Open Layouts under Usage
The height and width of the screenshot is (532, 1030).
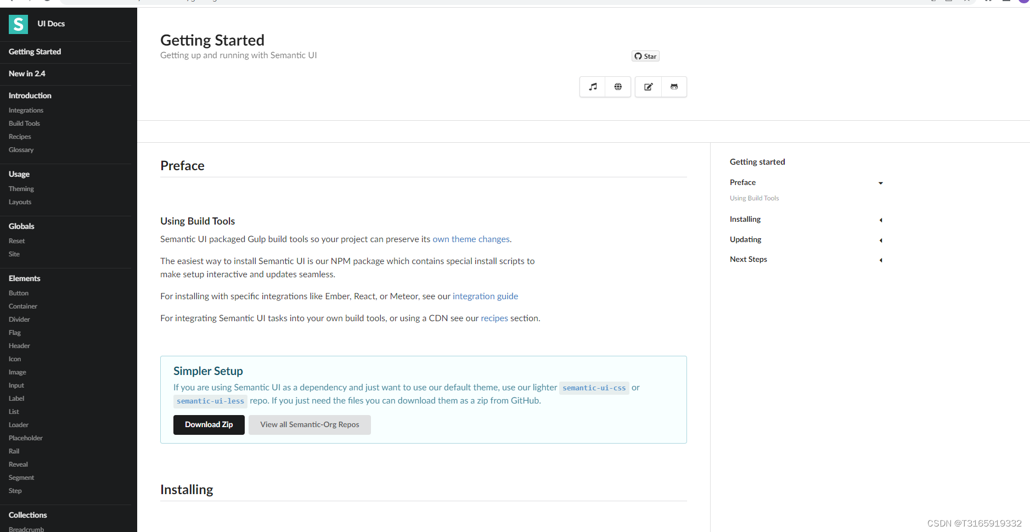tap(20, 202)
